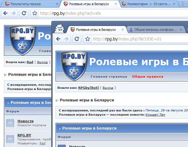Reload the page in the rear browser window
This screenshot has height=147, width=188.
pyautogui.click(x=24, y=13)
